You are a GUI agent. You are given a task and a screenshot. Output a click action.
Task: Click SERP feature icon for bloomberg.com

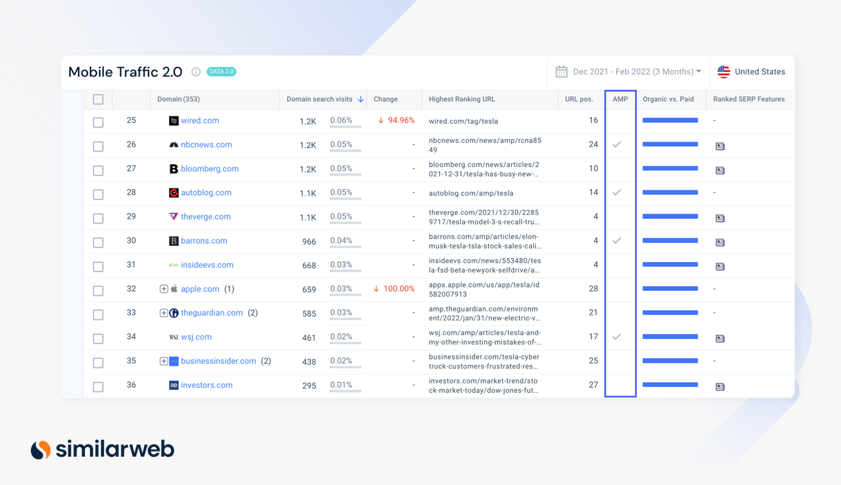[x=720, y=170]
